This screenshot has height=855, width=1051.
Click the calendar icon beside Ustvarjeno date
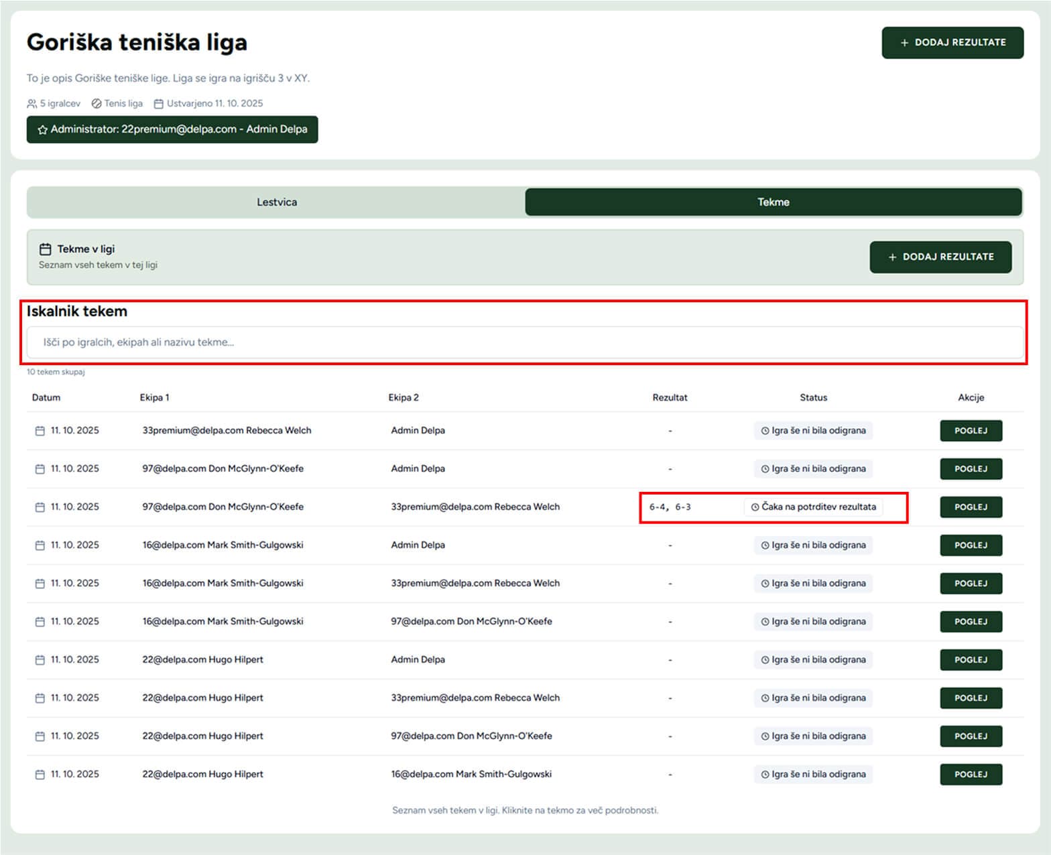(x=159, y=104)
